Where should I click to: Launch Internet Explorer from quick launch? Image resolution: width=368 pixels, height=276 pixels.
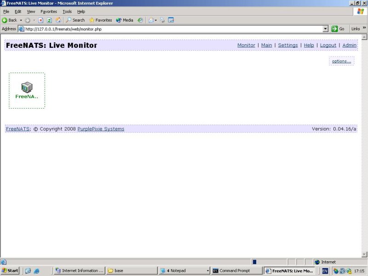pyautogui.click(x=37, y=271)
